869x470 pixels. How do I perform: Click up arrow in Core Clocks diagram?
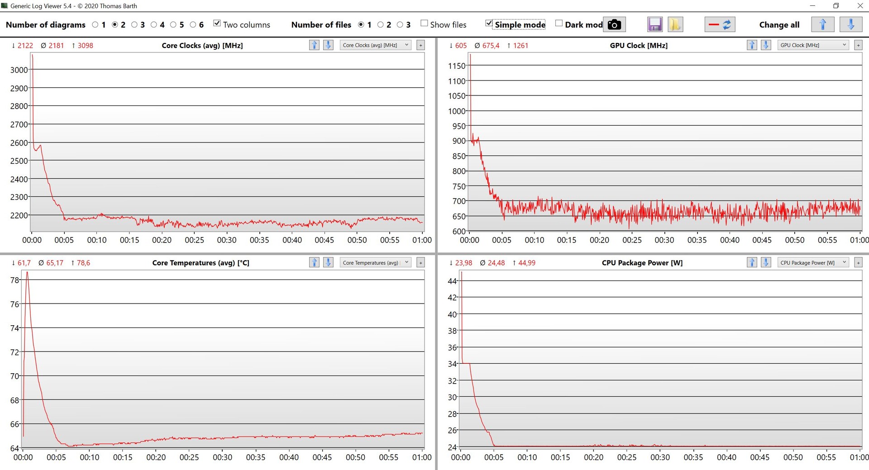pyautogui.click(x=314, y=45)
